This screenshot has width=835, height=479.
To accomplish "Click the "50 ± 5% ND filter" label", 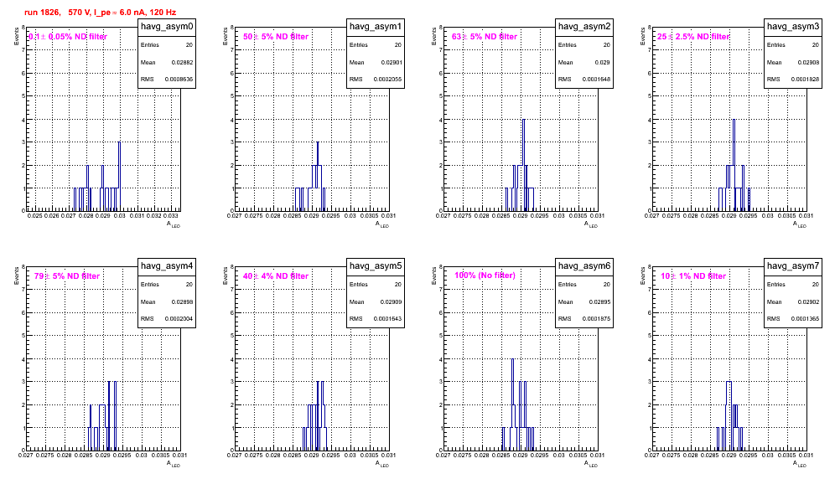I will (x=276, y=37).
